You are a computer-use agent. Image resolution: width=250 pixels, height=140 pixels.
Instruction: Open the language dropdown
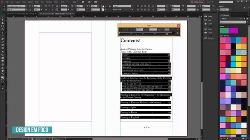[x=132, y=10]
